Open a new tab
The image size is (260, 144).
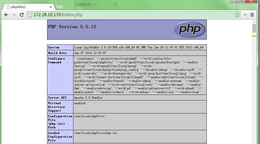point(60,7)
